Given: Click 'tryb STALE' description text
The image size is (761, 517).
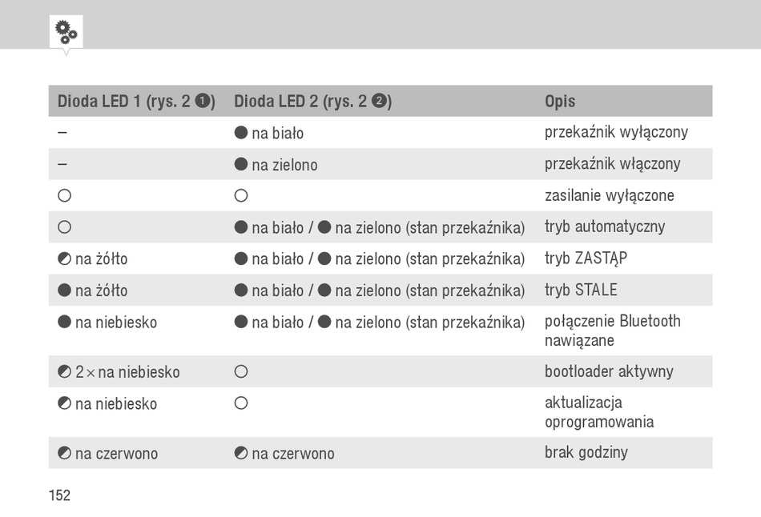Looking at the screenshot, I should point(581,290).
